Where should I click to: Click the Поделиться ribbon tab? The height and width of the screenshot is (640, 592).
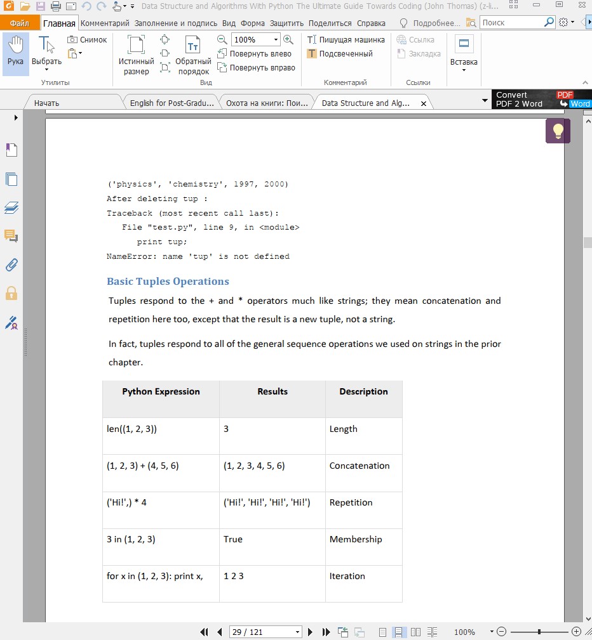[x=330, y=23]
